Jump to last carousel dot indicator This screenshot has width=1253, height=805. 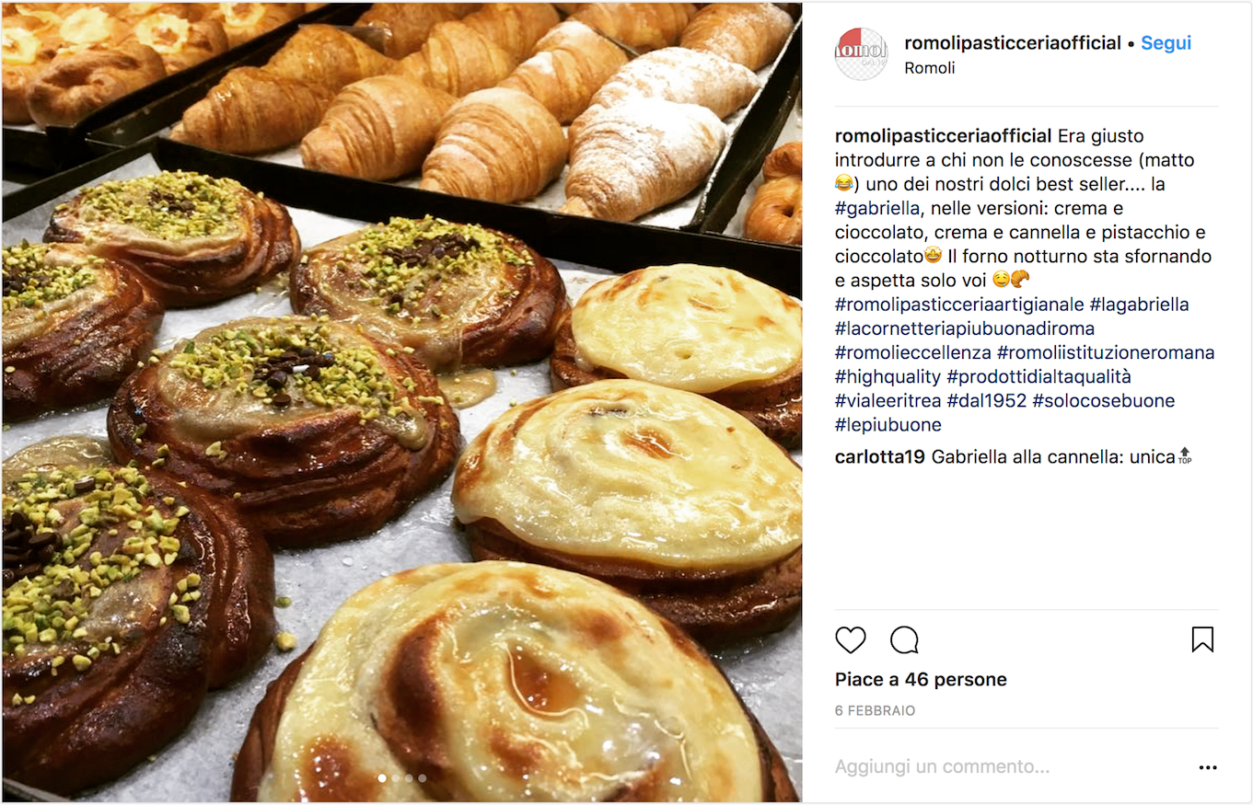pyautogui.click(x=422, y=777)
